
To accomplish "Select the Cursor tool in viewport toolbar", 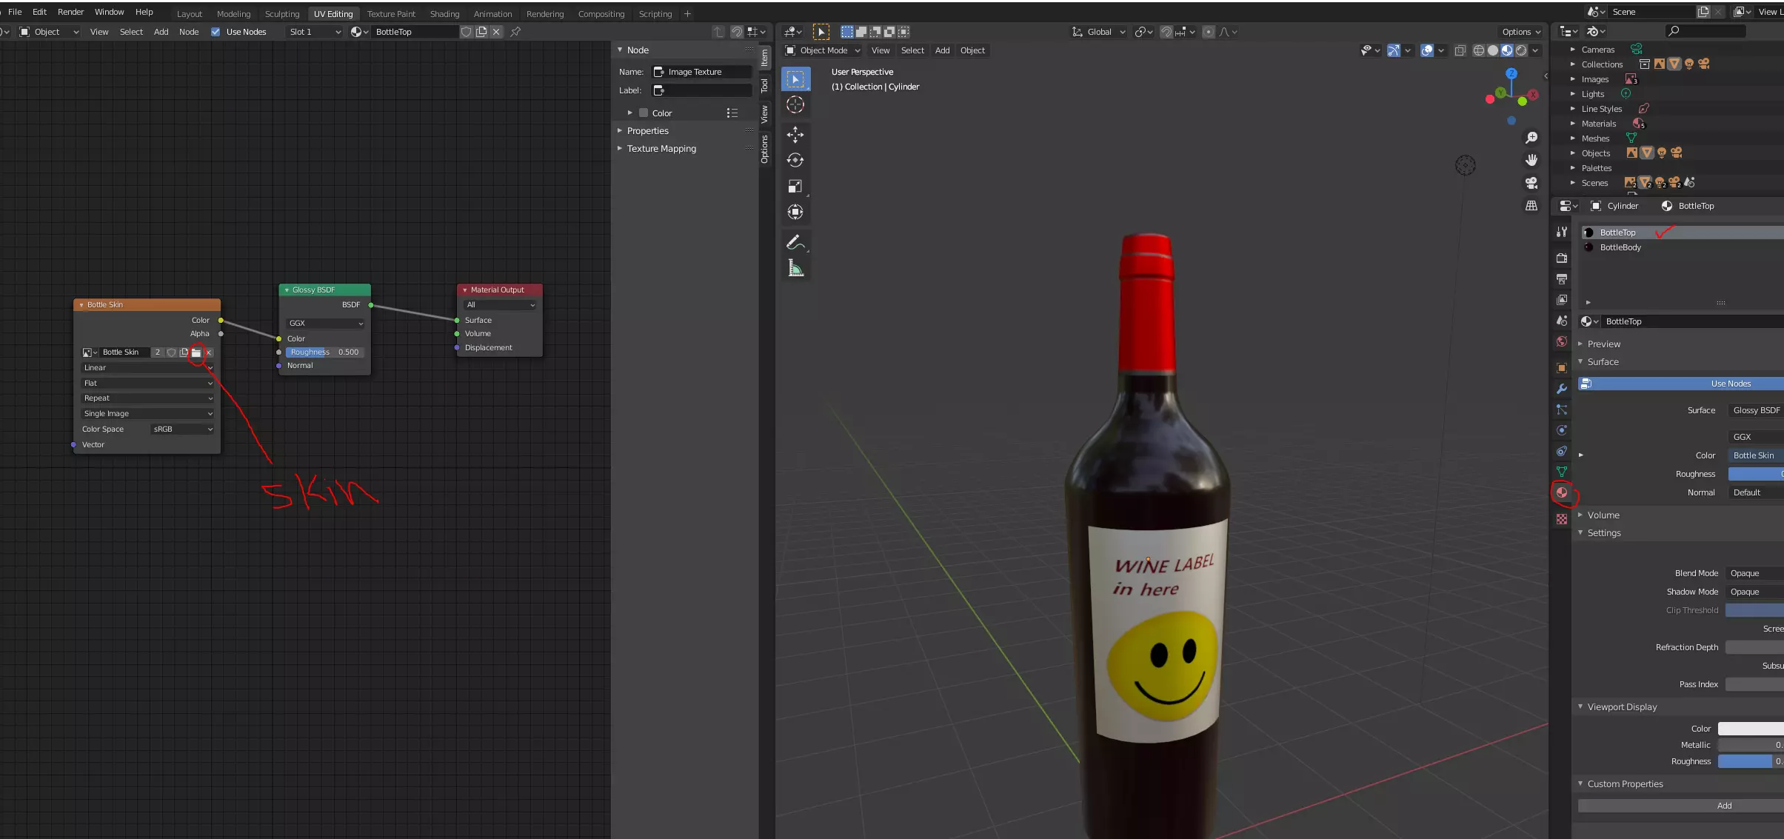I will coord(795,105).
